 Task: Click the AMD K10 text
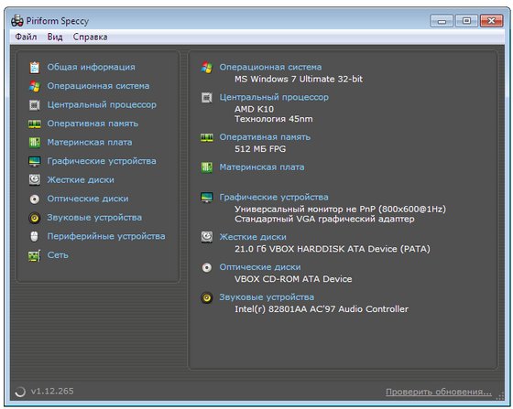(x=254, y=109)
